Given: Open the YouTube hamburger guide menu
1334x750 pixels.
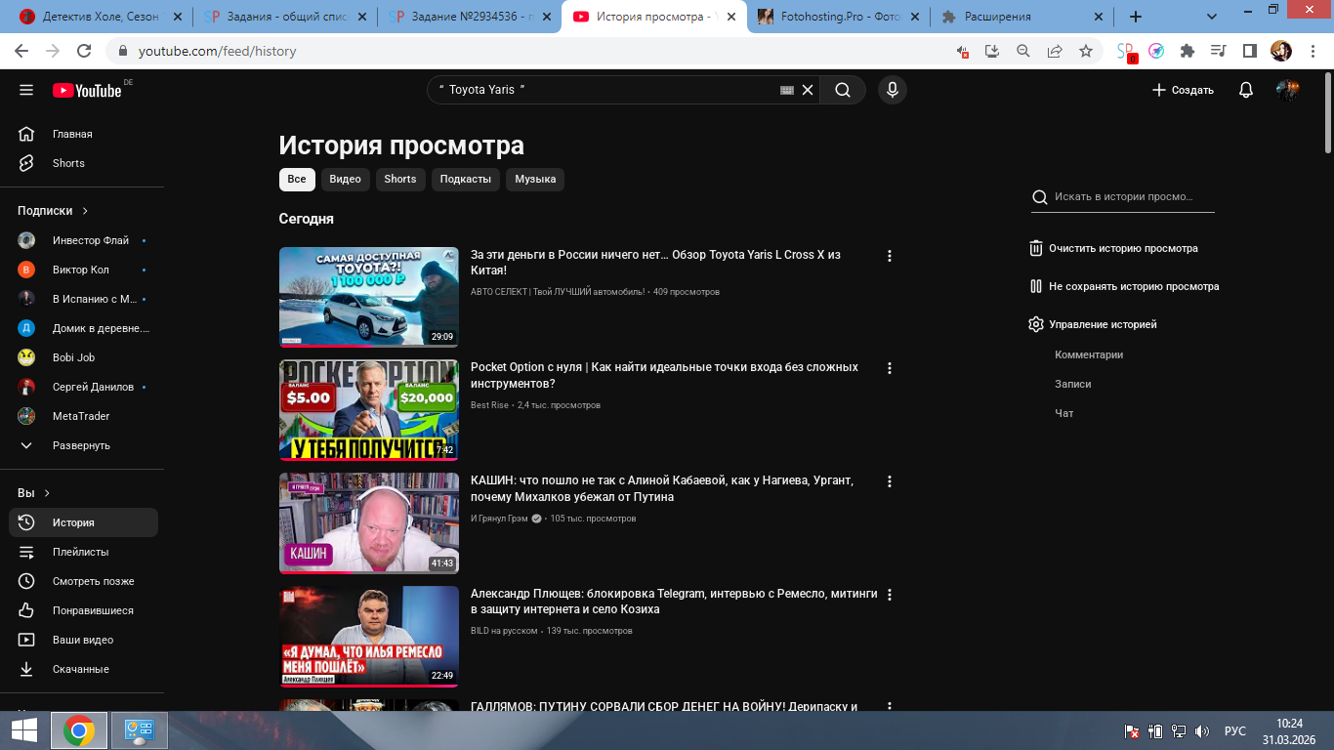Looking at the screenshot, I should 26,90.
